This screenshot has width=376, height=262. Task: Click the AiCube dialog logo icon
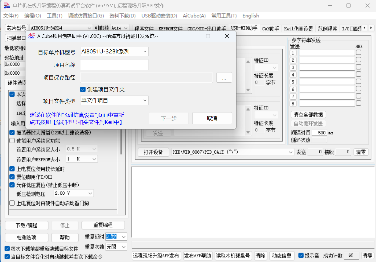click(x=32, y=36)
